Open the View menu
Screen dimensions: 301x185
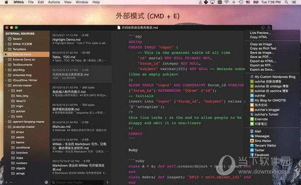click(68, 2)
